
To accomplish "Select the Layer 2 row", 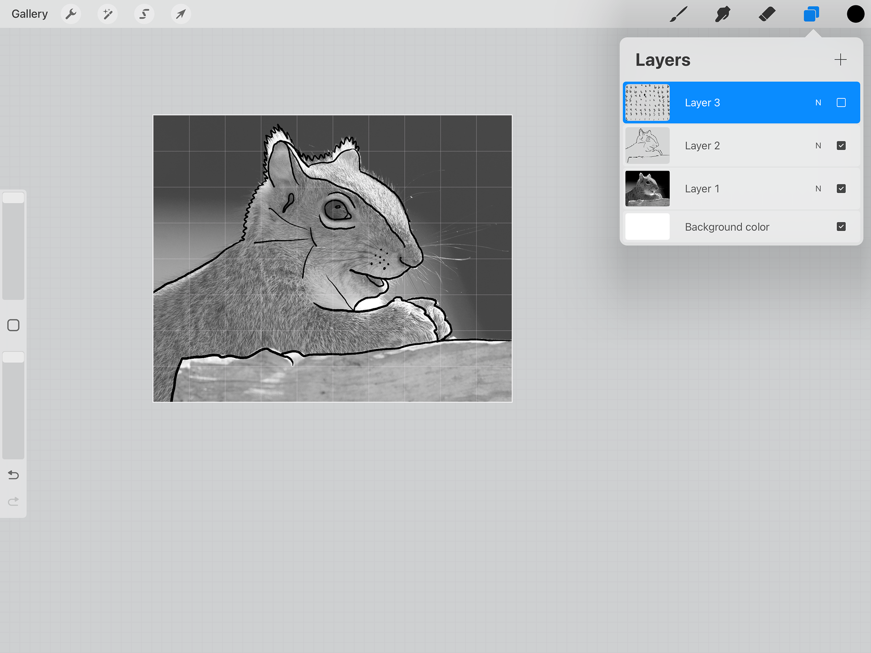I will pyautogui.click(x=741, y=146).
